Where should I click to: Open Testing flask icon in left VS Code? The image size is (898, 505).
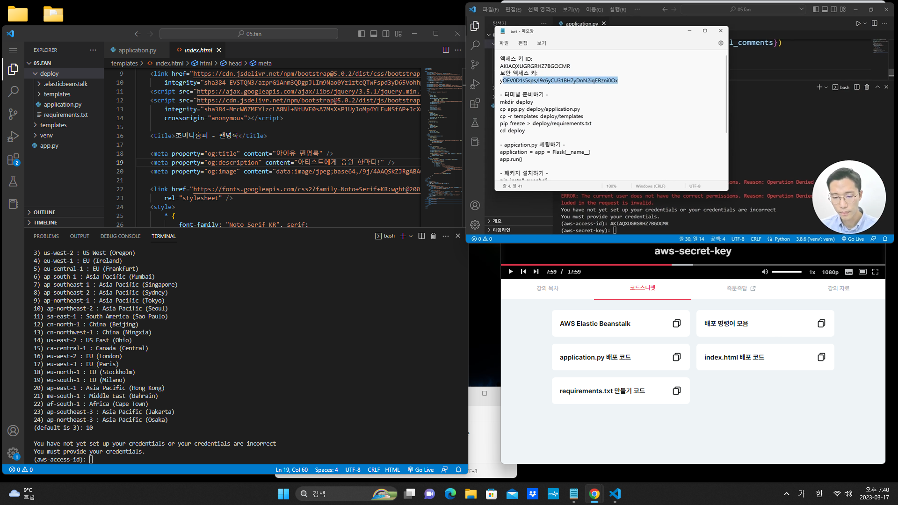[x=13, y=181]
